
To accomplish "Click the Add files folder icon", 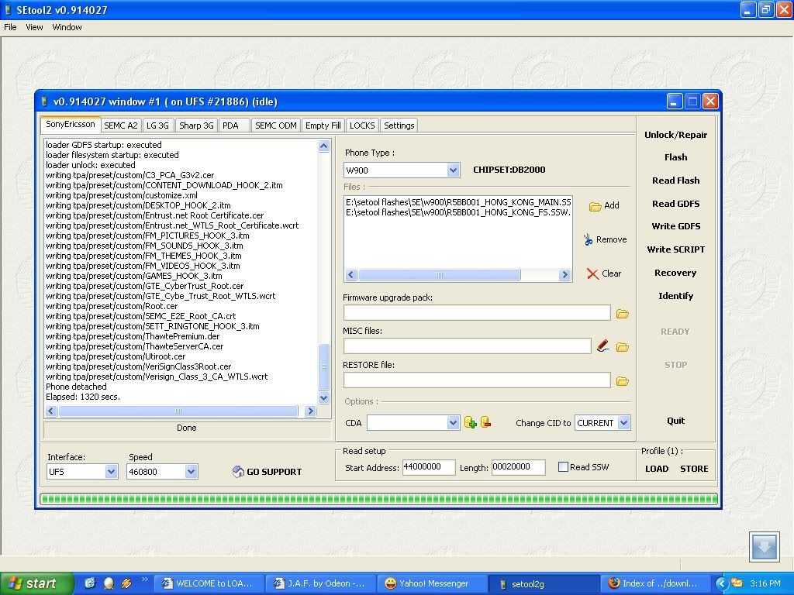I will [x=595, y=206].
